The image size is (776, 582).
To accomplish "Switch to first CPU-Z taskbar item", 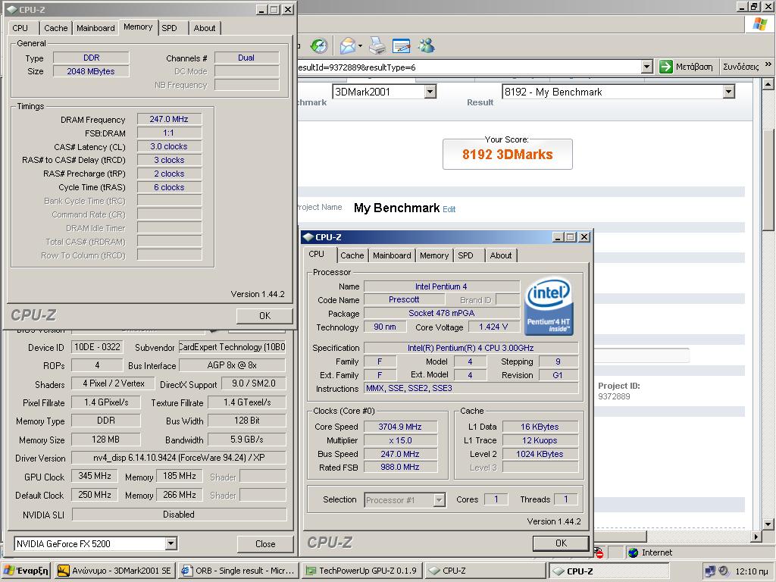I will click(485, 571).
